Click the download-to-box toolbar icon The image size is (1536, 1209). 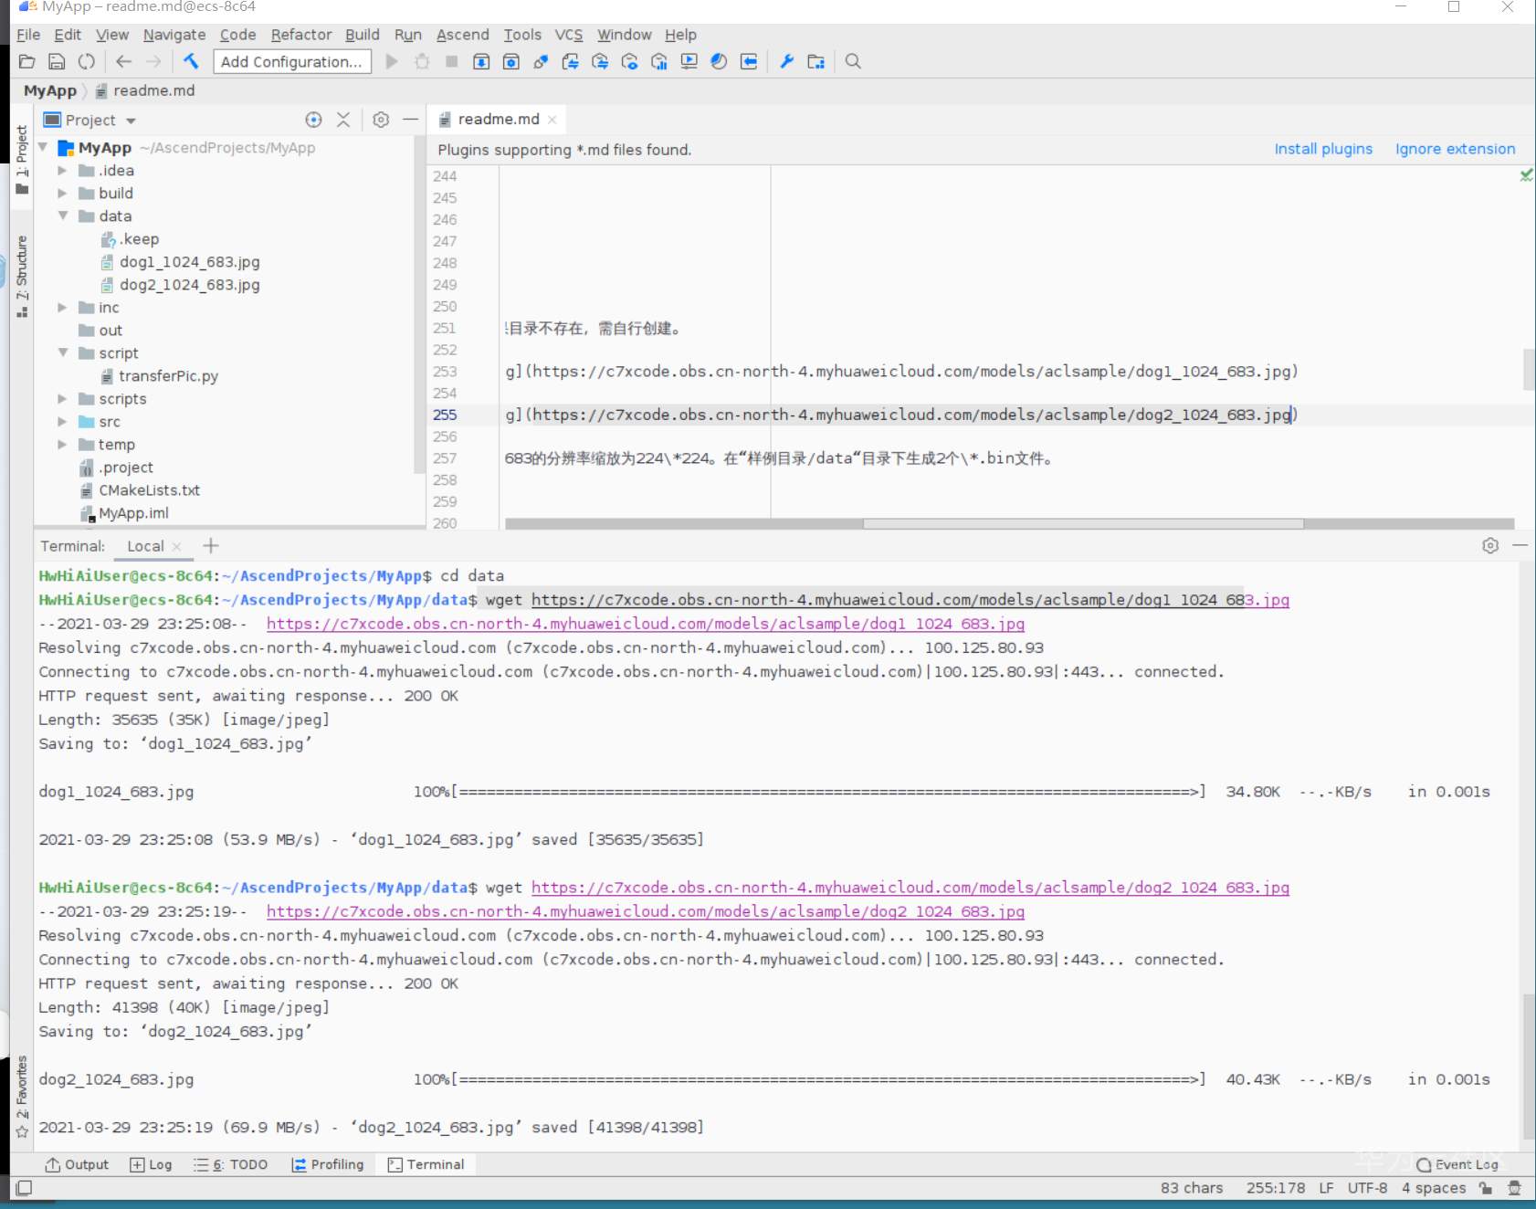[x=481, y=61]
